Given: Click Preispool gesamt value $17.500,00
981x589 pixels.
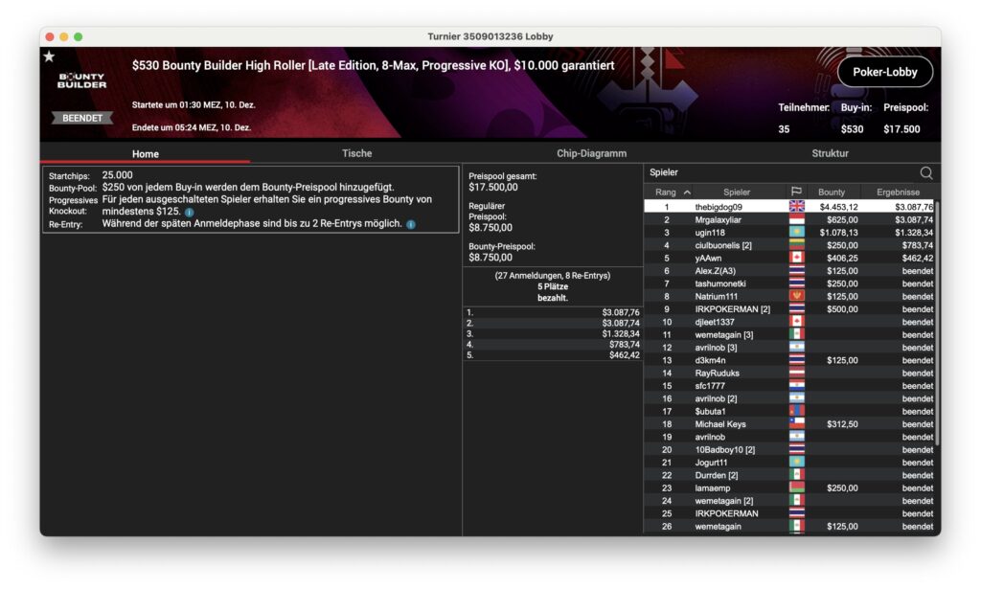Looking at the screenshot, I should tap(493, 187).
